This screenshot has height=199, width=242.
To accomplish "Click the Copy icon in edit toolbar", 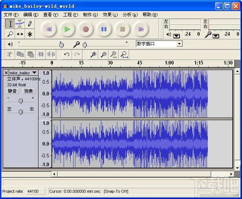I will point(20,55).
